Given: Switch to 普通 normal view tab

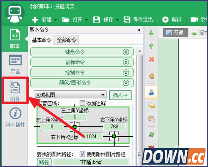Looking at the screenshot, I should pyautogui.click(x=176, y=32).
